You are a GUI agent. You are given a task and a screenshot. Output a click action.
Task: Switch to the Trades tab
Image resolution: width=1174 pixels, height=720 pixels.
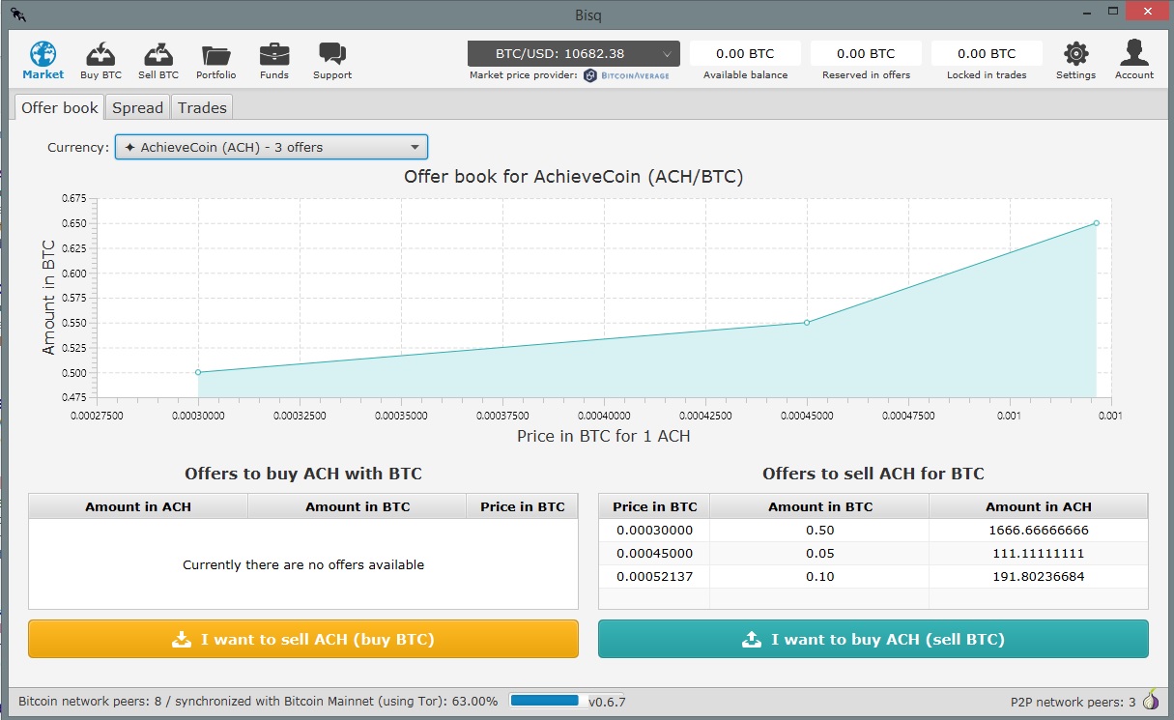click(202, 107)
